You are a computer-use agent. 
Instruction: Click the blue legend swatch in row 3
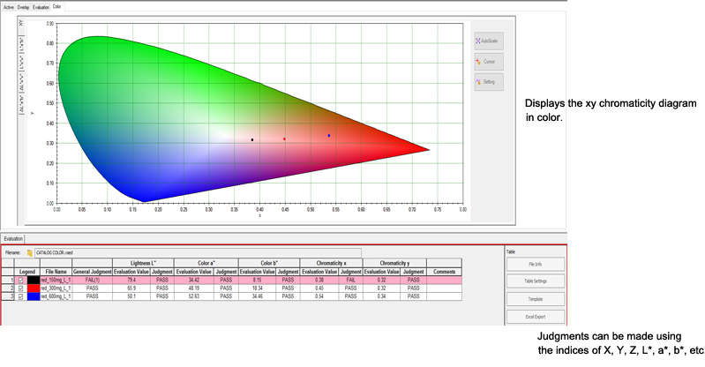pyautogui.click(x=34, y=296)
